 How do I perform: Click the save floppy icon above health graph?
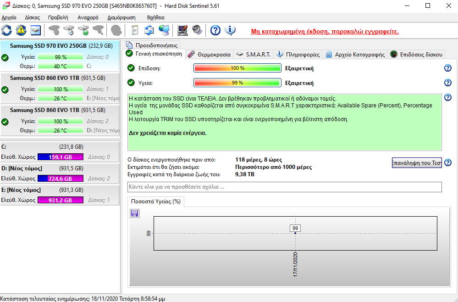point(135,213)
